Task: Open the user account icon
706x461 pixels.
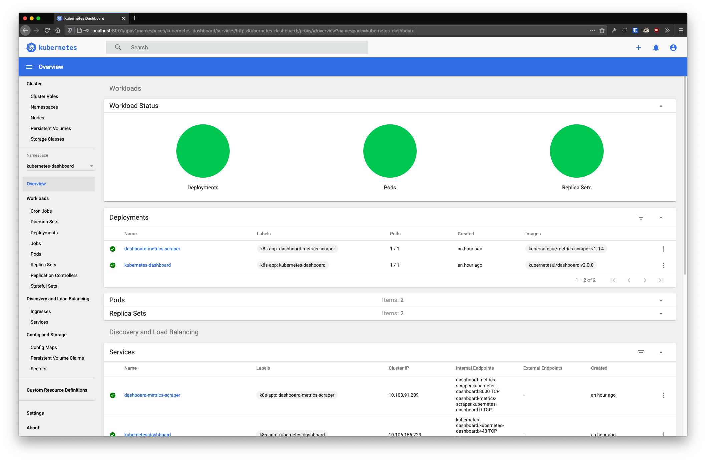Action: tap(673, 48)
